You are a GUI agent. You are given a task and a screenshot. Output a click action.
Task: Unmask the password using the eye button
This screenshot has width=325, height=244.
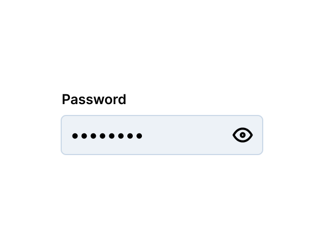(243, 135)
